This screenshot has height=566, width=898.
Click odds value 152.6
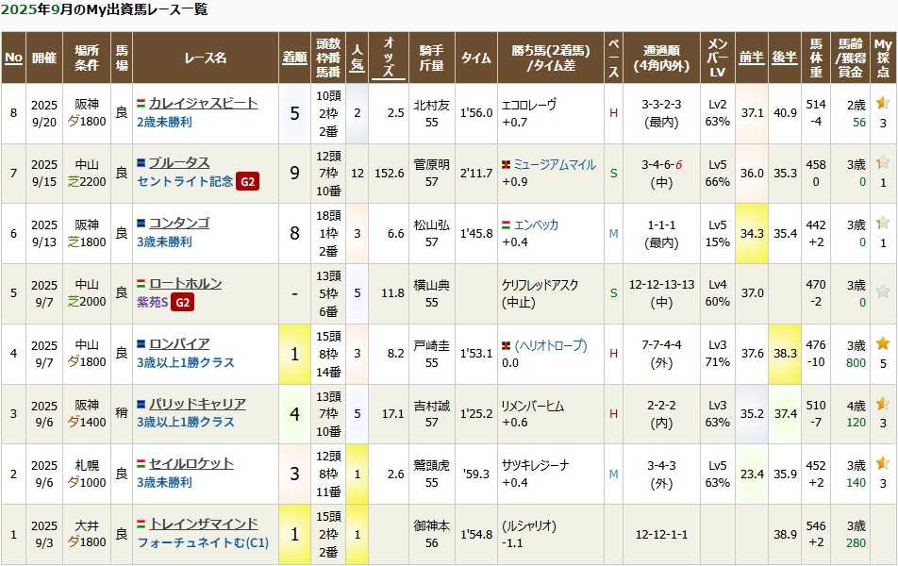pos(390,173)
